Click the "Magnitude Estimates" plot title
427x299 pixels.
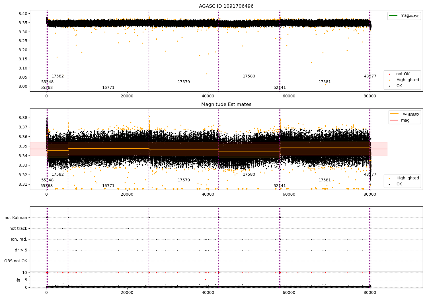pos(226,105)
